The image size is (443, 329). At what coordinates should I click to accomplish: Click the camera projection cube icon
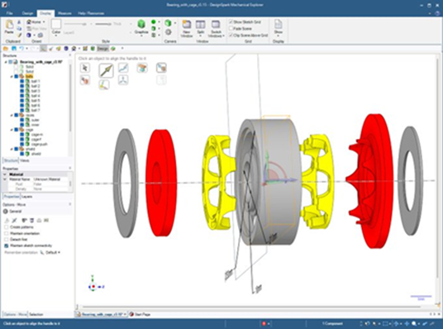[168, 22]
